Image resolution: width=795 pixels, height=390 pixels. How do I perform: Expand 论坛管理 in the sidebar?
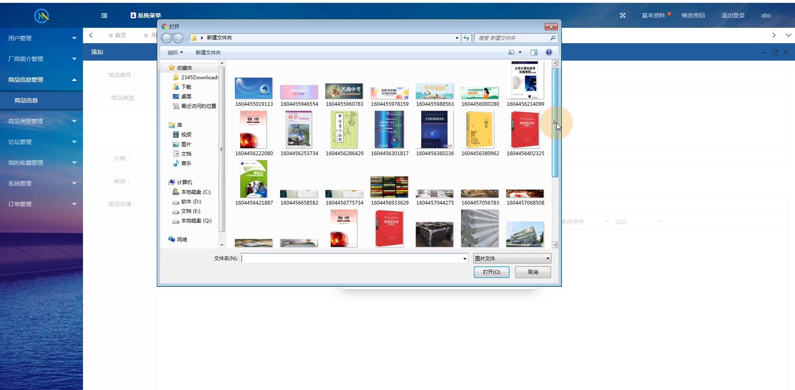41,142
